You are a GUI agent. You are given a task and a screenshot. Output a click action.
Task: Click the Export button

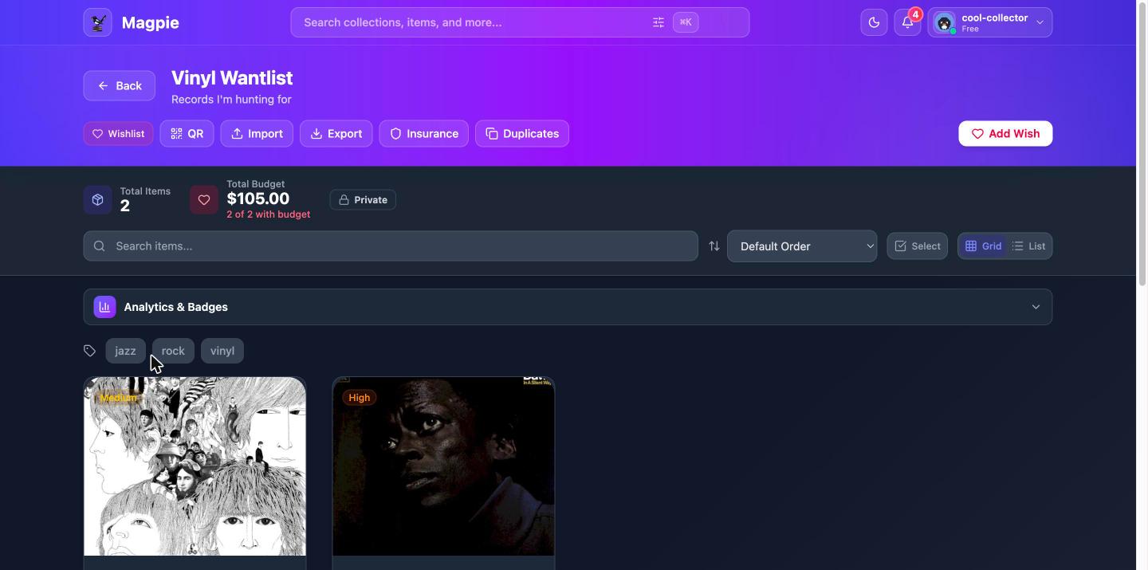(336, 134)
